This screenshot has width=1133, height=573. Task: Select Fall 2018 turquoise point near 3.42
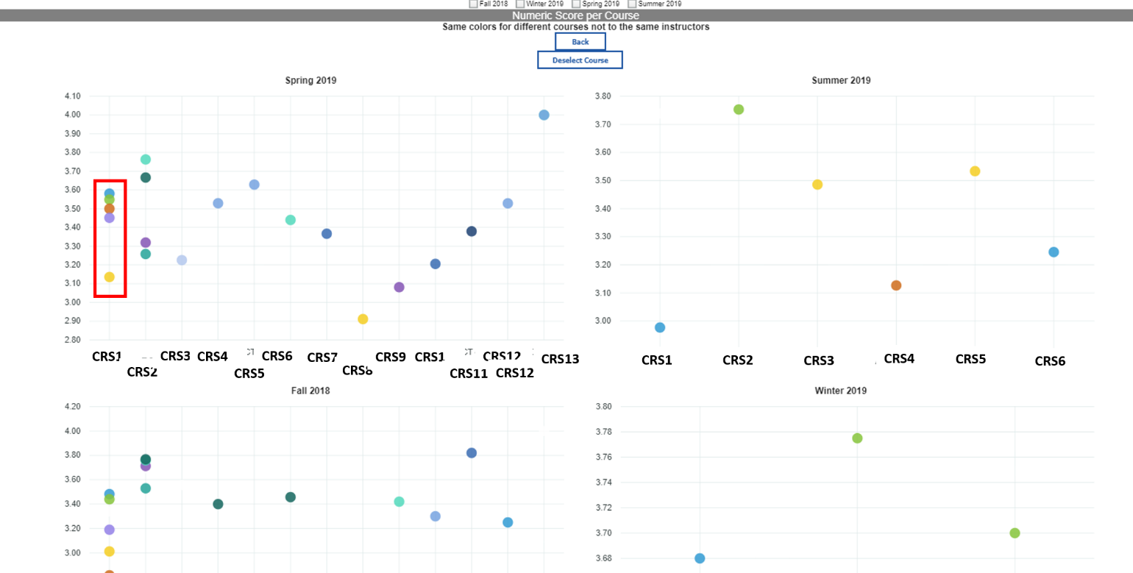(399, 502)
